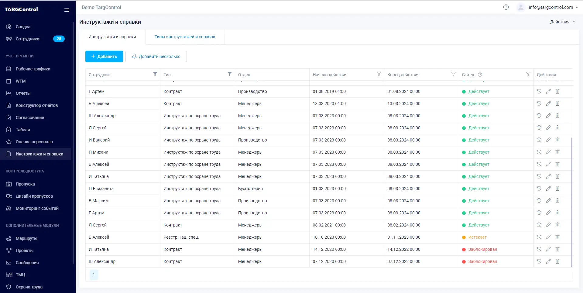Open the Сотрудники section
583x293 pixels.
coord(27,39)
